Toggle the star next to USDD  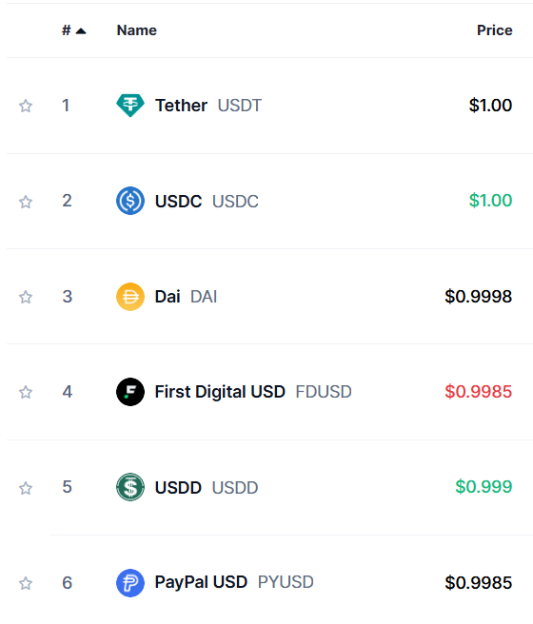click(26, 488)
